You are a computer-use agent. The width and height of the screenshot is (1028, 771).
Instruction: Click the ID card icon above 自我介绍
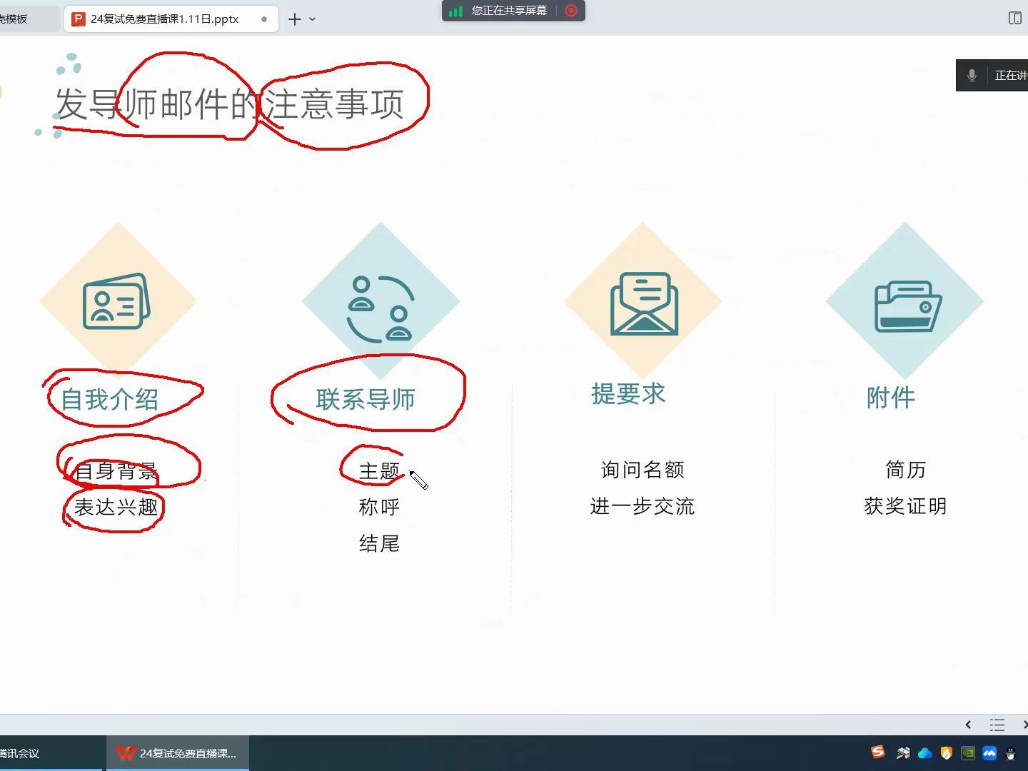(116, 301)
